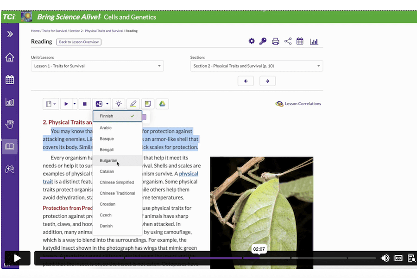Click the Google Drive icon

click(162, 104)
